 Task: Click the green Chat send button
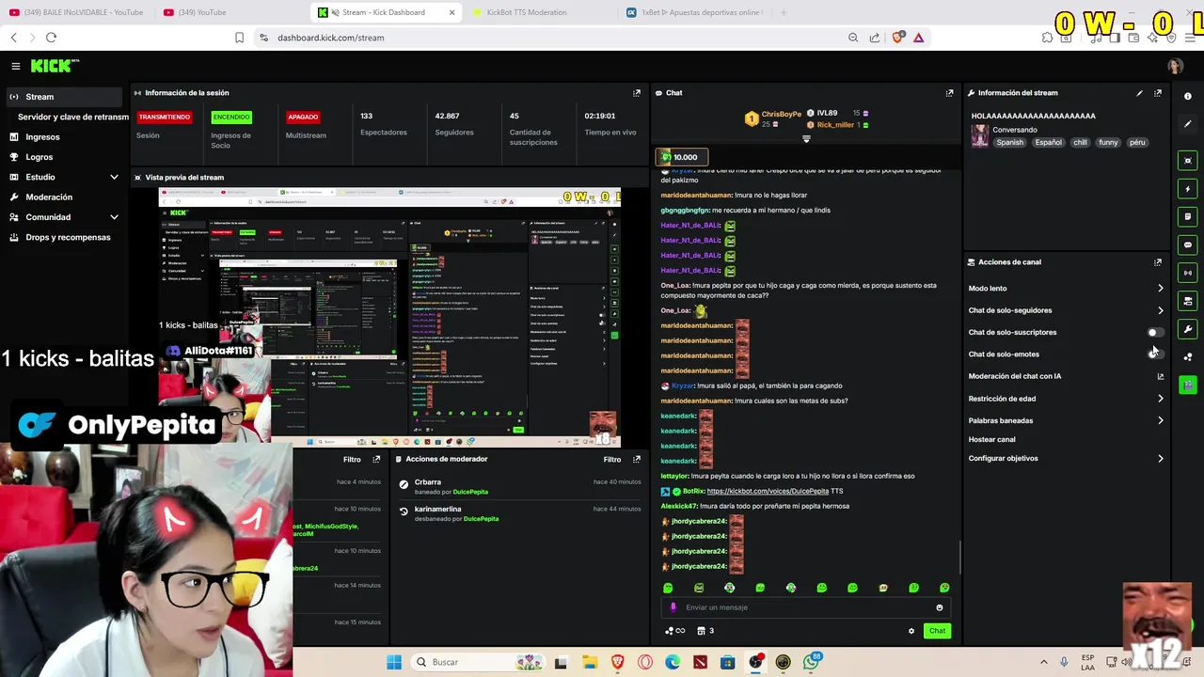(x=937, y=631)
